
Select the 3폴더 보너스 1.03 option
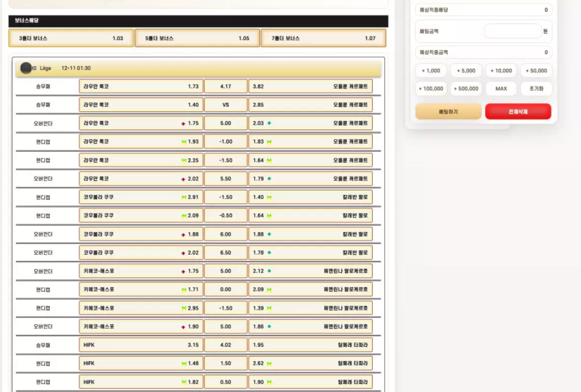[71, 38]
